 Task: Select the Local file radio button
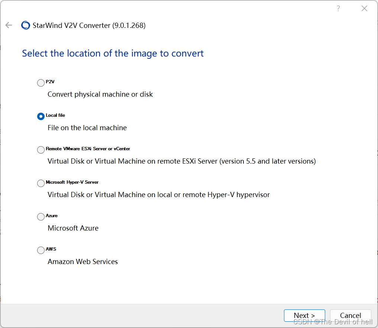tap(41, 116)
